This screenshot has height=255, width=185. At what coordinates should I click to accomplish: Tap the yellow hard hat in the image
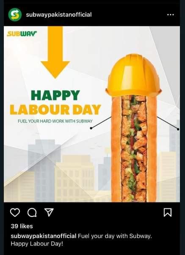(x=134, y=76)
